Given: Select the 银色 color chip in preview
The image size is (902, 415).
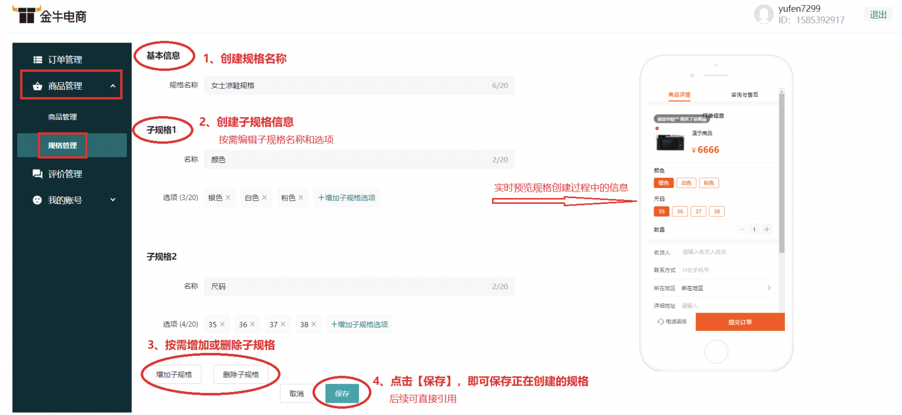Looking at the screenshot, I should click(664, 183).
